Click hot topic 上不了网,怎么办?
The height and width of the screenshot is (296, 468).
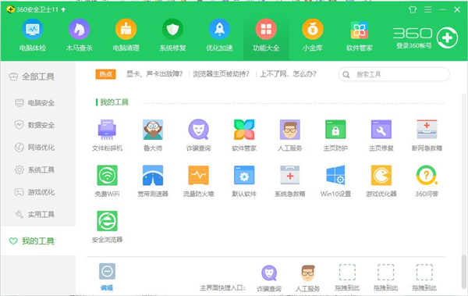coord(288,74)
